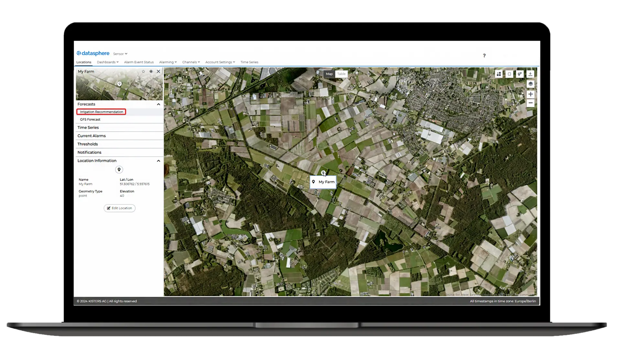Open the map layers panel
The image size is (621, 359).
tap(530, 84)
